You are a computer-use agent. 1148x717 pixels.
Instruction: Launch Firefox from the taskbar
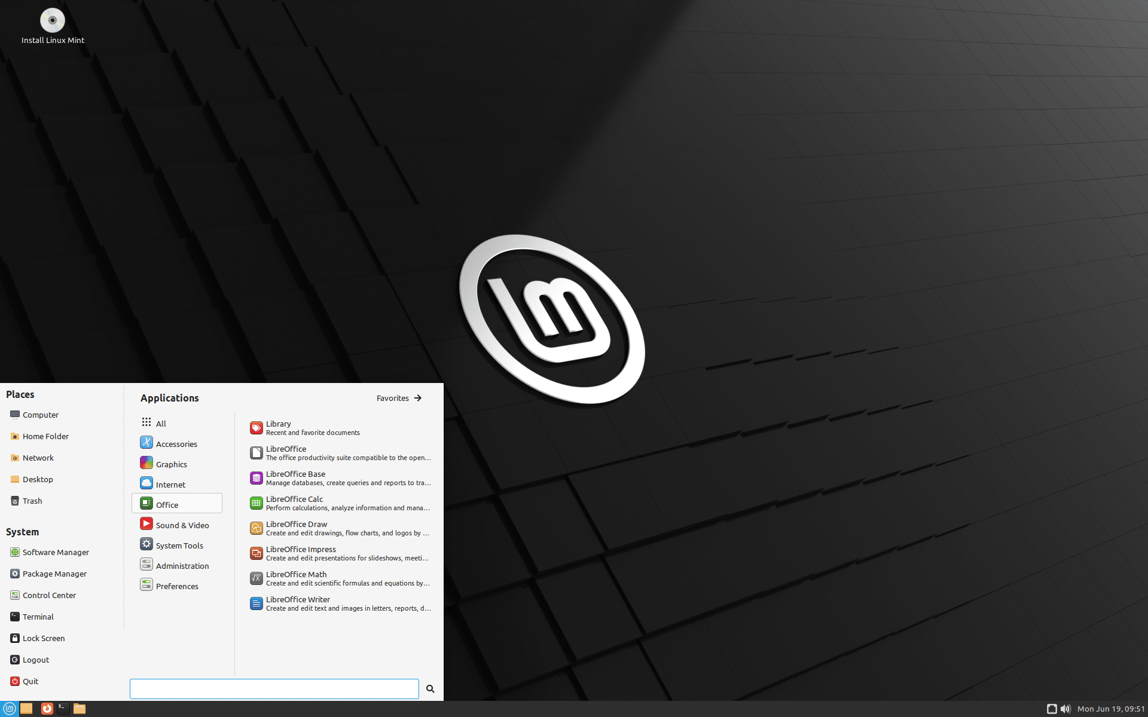[47, 709]
